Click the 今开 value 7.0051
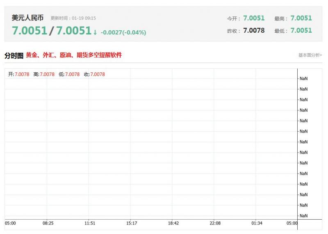 pos(254,18)
